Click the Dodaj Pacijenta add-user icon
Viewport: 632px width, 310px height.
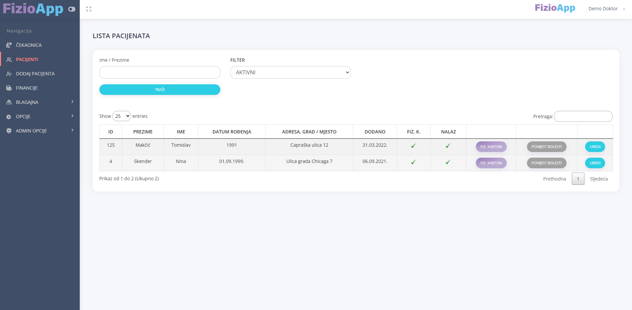(9, 74)
